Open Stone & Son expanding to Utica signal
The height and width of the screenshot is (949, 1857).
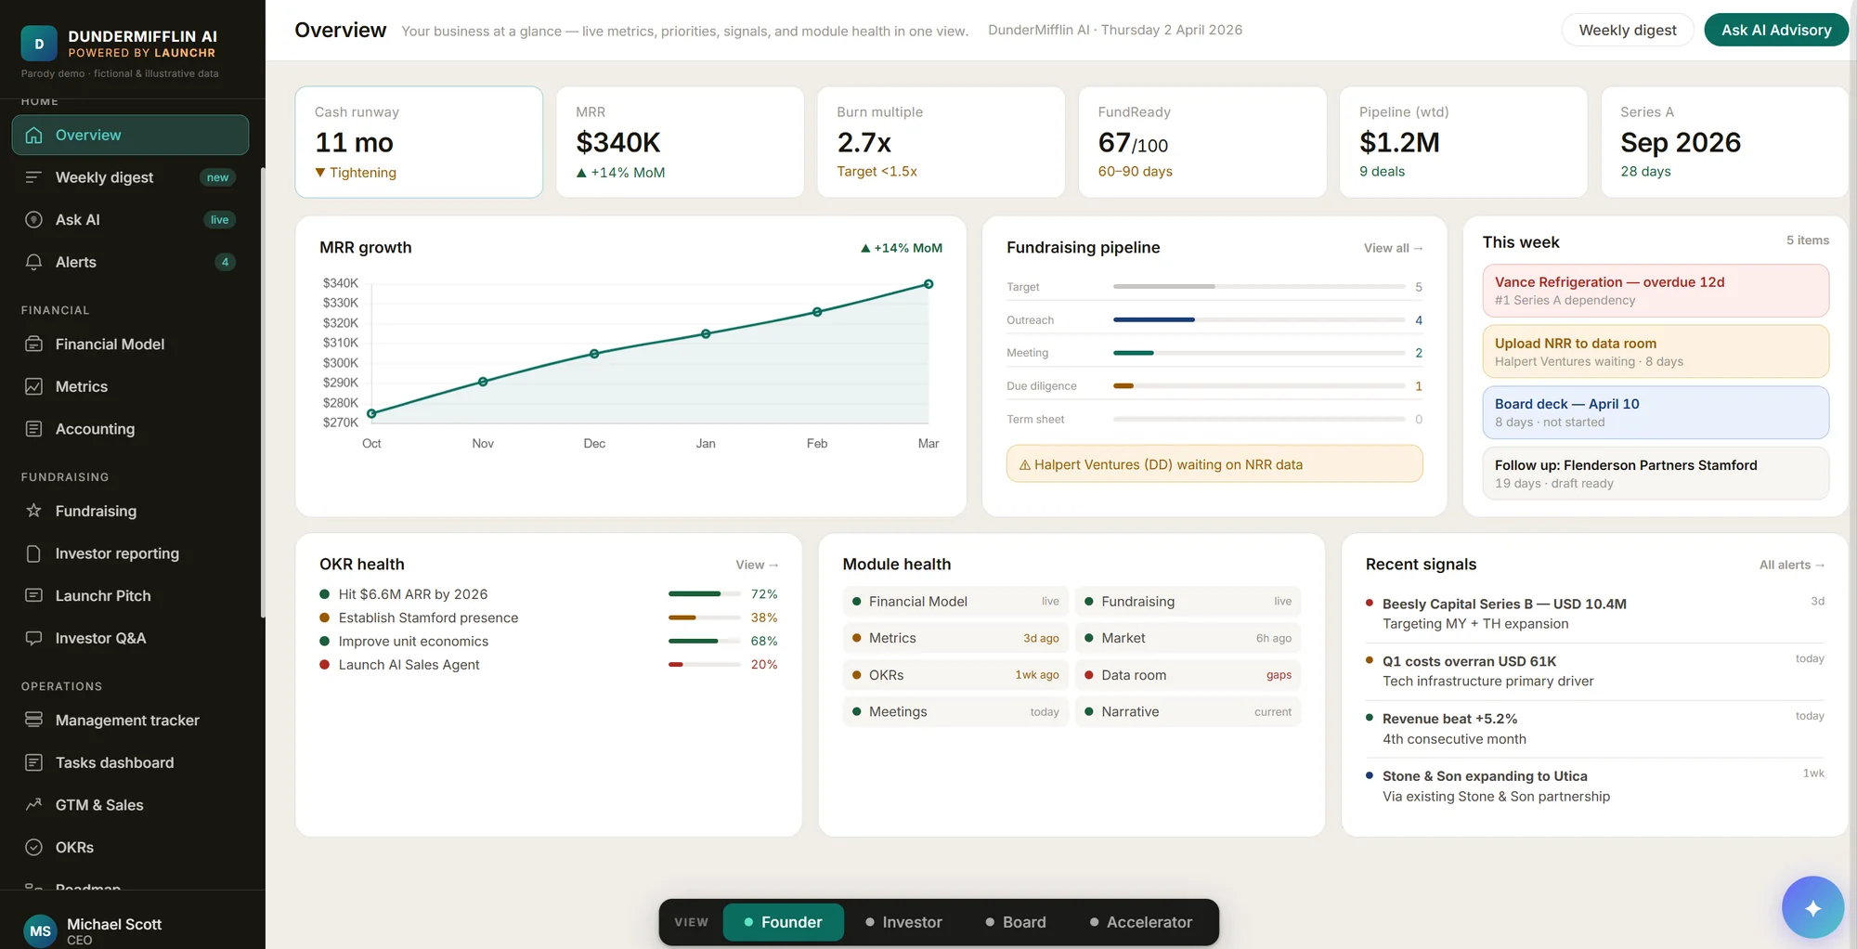click(1594, 786)
